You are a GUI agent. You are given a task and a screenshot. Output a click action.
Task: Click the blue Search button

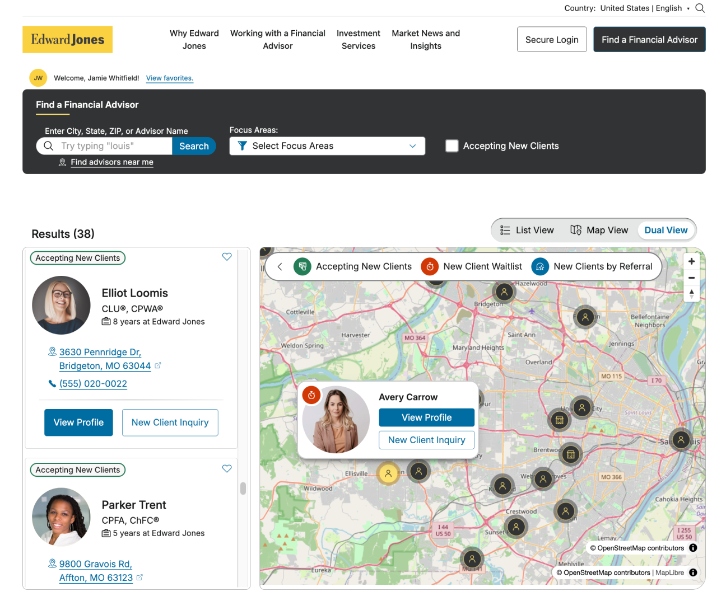tap(194, 146)
